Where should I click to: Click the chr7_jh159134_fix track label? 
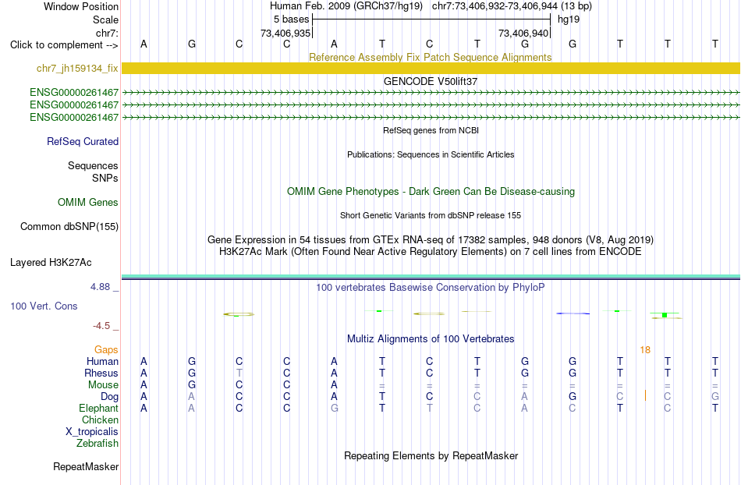77,69
